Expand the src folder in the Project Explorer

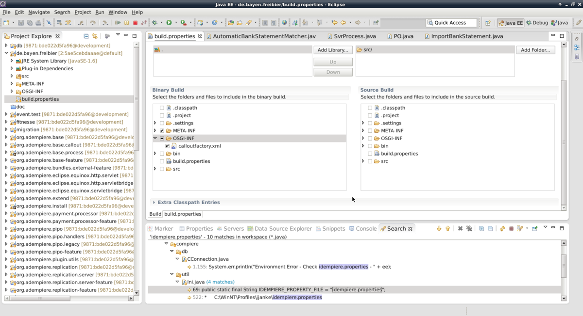click(12, 76)
